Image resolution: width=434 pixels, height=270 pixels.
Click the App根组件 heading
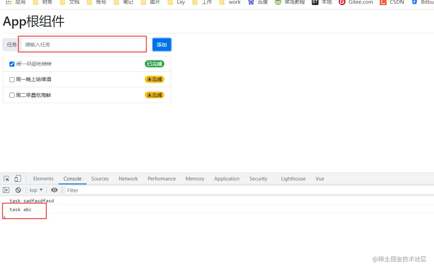point(34,22)
